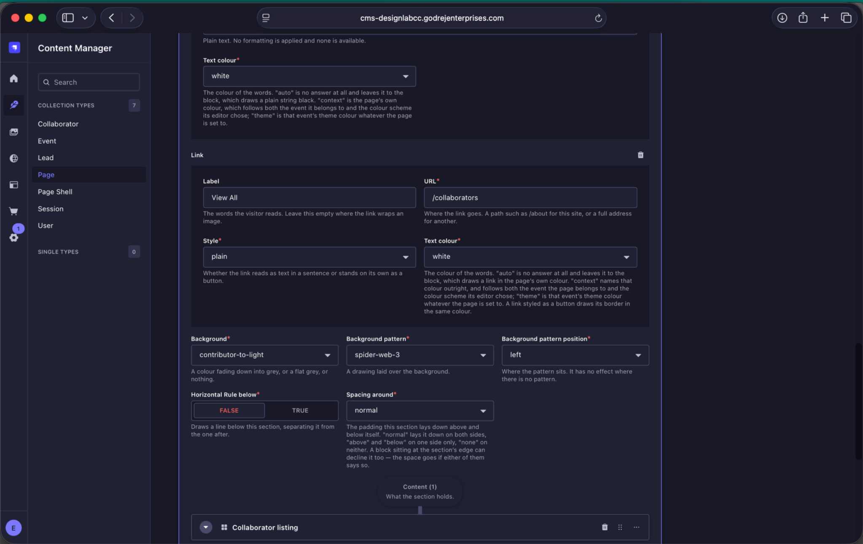
Task: Focus the Content Manager search field
Action: tap(89, 82)
